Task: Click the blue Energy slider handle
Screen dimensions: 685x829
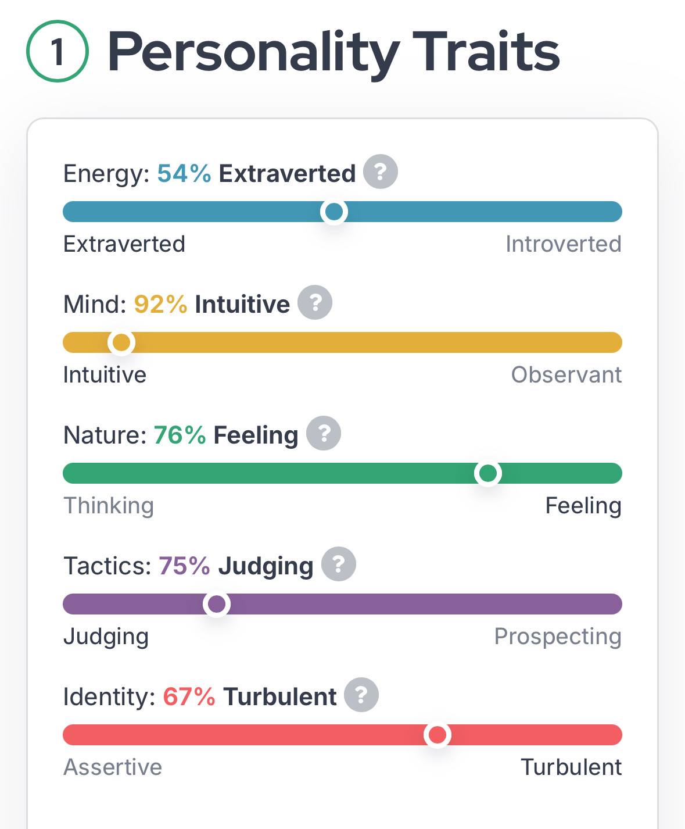Action: (x=334, y=212)
